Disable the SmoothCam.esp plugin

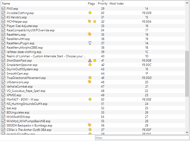(x=4, y=74)
